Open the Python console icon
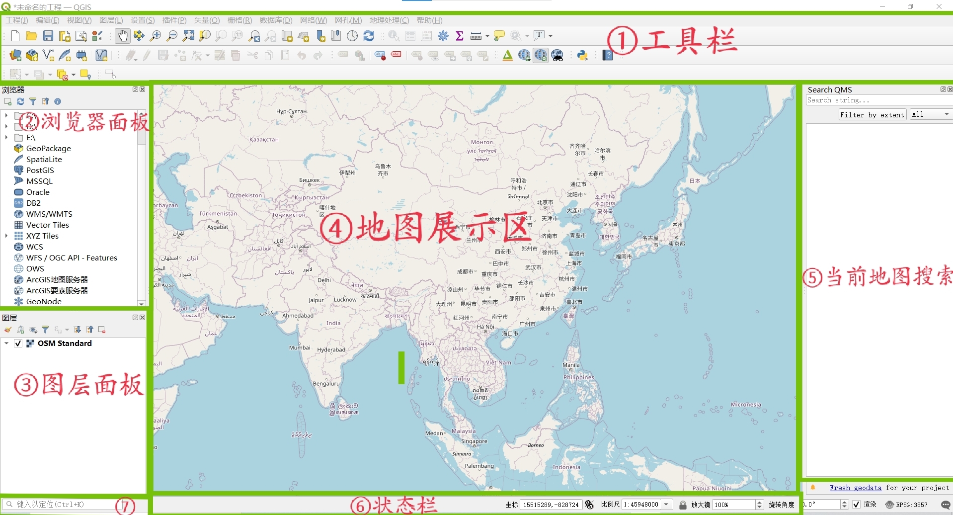This screenshot has height=515, width=953. [x=583, y=55]
